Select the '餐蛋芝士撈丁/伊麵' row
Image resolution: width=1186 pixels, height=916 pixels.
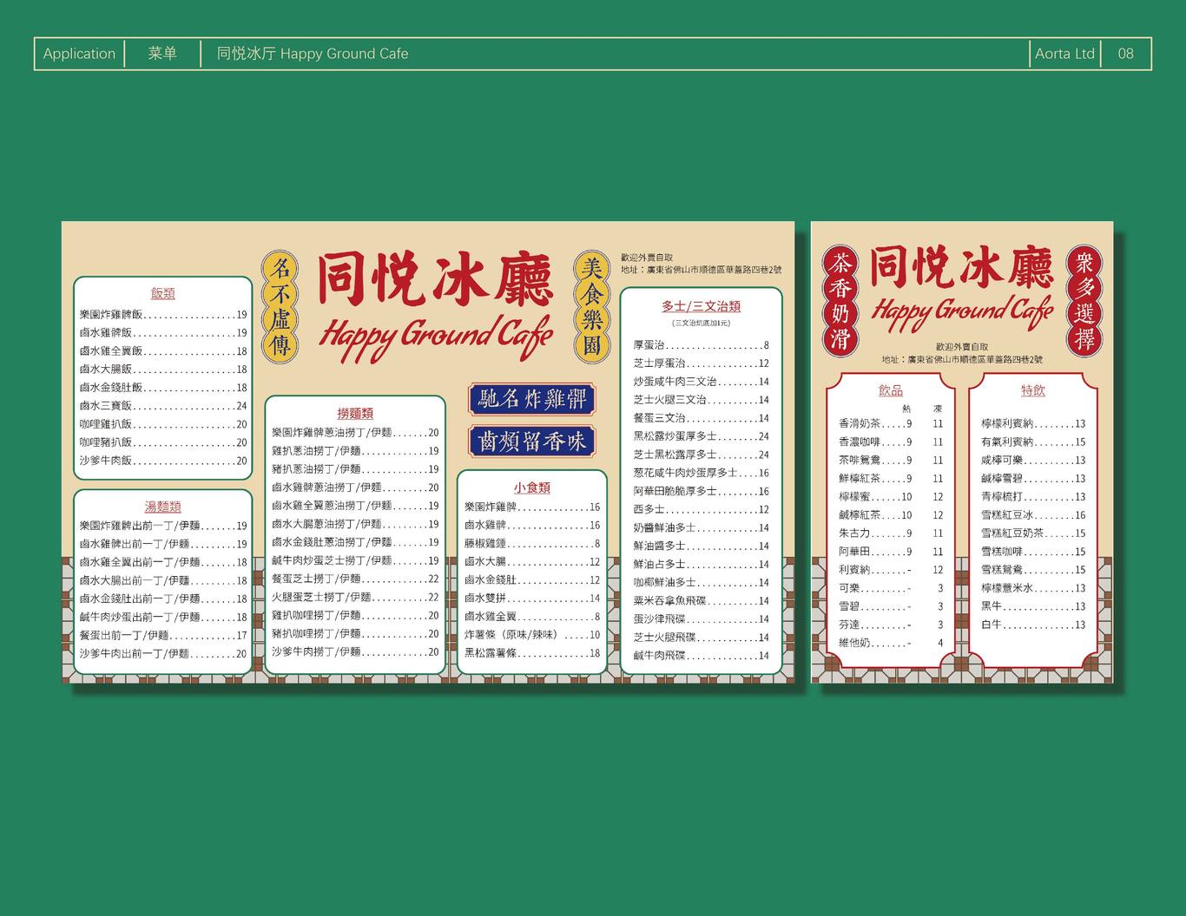point(355,579)
